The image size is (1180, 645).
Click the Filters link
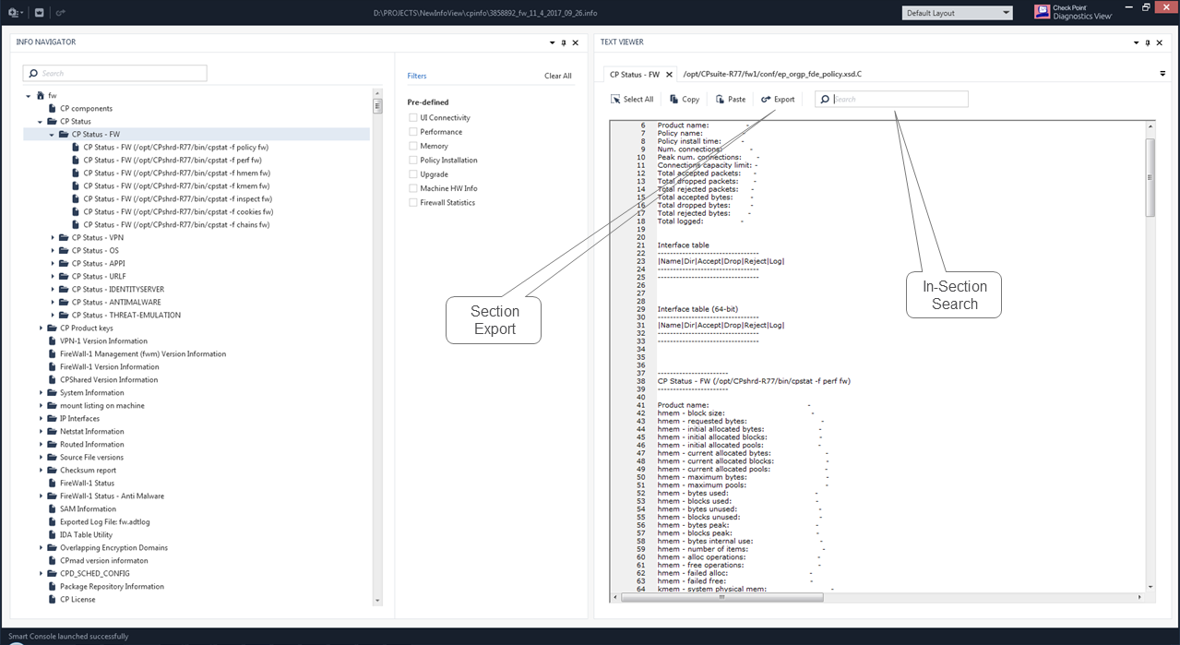point(417,76)
